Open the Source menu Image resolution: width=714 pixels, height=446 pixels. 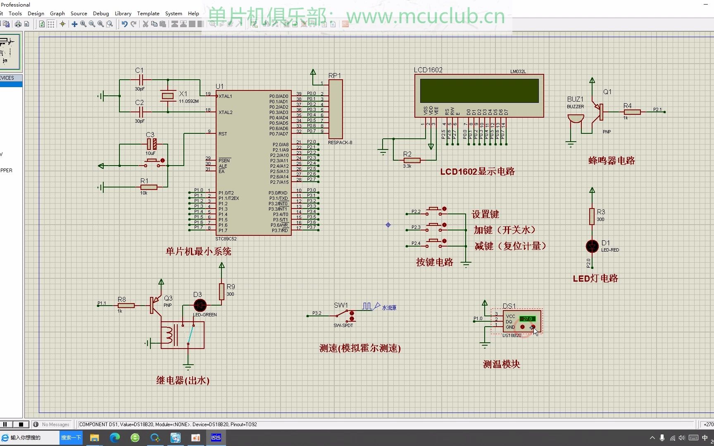[x=79, y=13]
